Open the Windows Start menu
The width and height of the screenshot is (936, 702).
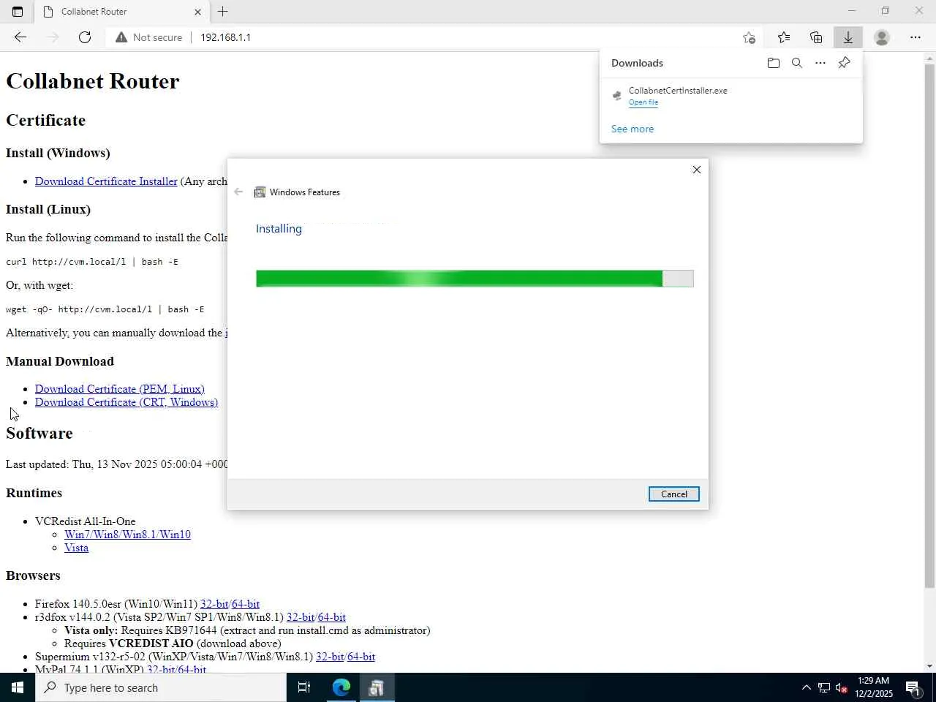pos(18,687)
